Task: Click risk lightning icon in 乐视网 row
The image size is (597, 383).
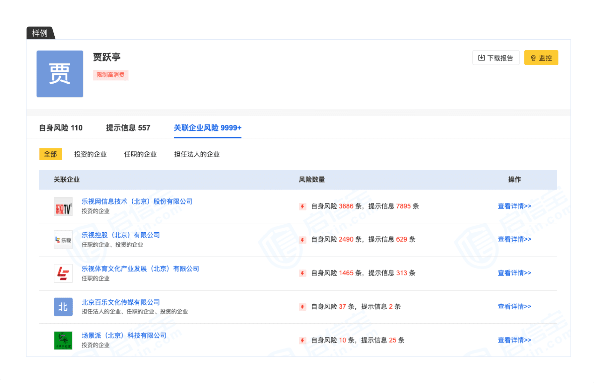Action: [x=302, y=206]
